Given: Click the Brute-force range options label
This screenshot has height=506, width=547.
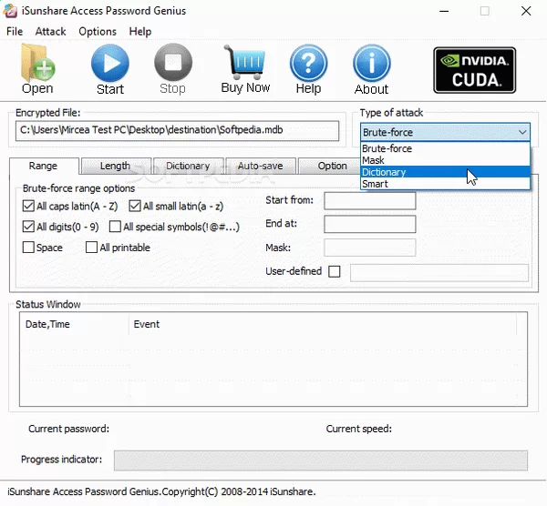Looking at the screenshot, I should click(78, 188).
